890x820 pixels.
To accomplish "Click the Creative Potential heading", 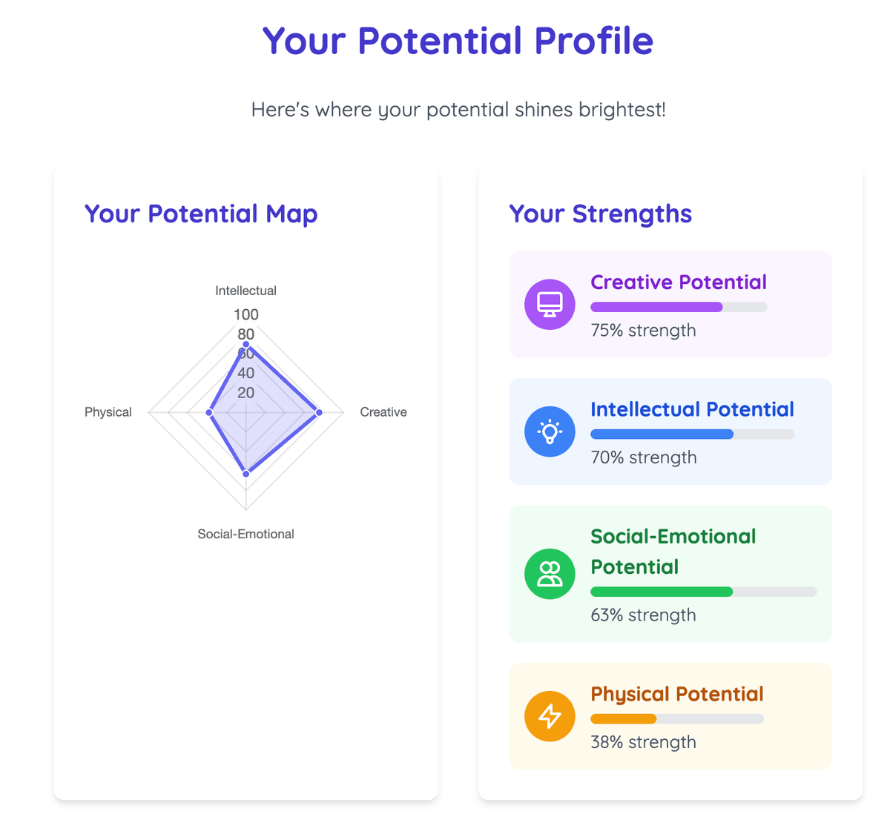I will [x=679, y=282].
